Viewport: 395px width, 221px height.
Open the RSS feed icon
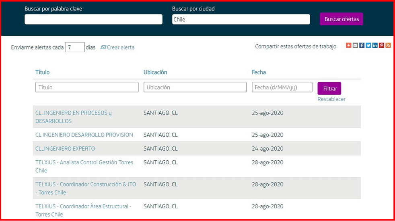388,45
